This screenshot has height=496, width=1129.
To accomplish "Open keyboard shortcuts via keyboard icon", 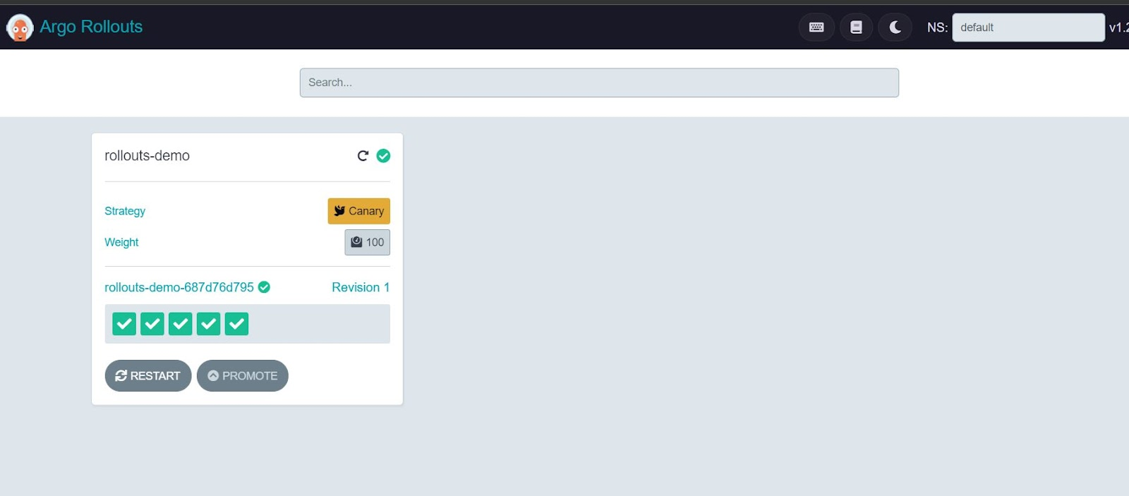I will (816, 28).
